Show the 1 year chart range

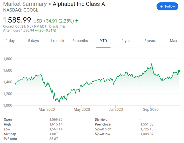[x=127, y=41]
